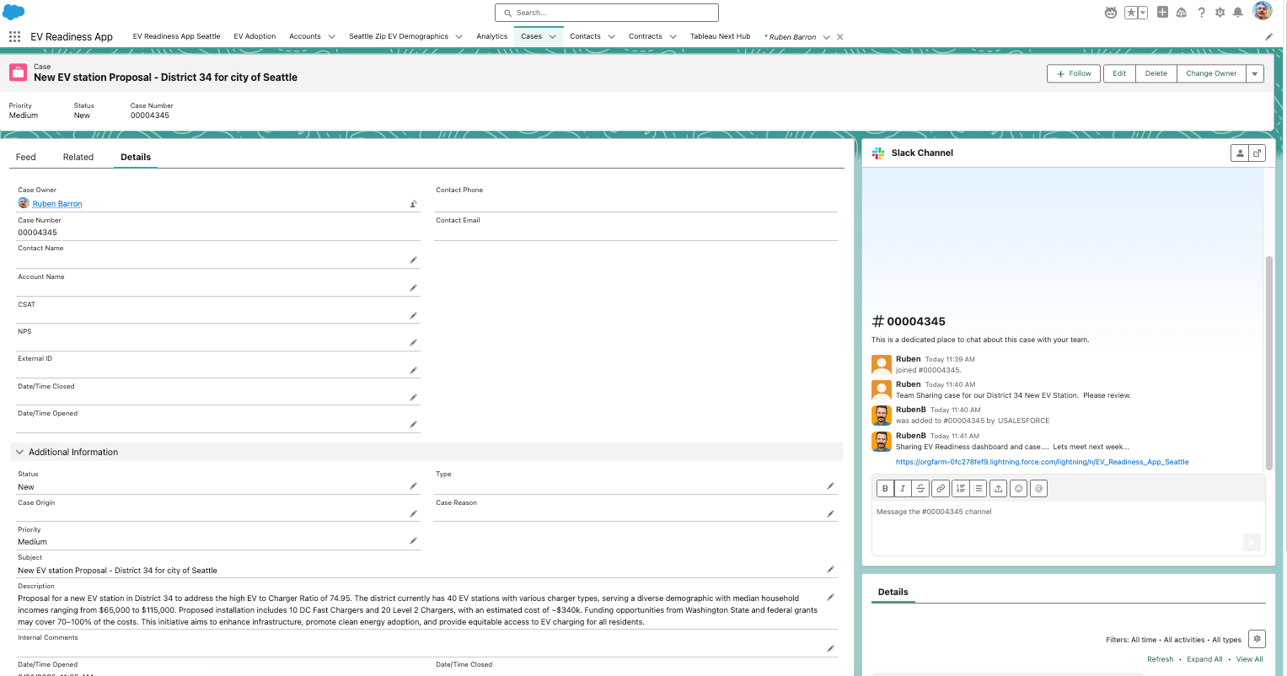This screenshot has width=1287, height=676.
Task: Click the Change Owner button
Action: [x=1211, y=73]
